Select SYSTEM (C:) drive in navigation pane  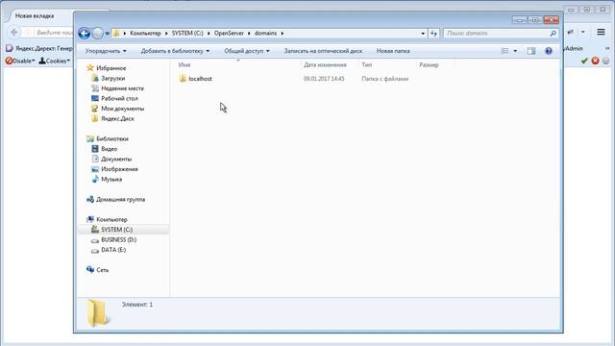tap(116, 230)
